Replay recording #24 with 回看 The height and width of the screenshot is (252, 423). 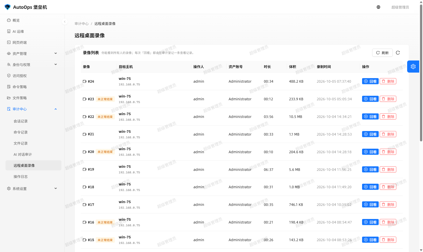pyautogui.click(x=370, y=81)
